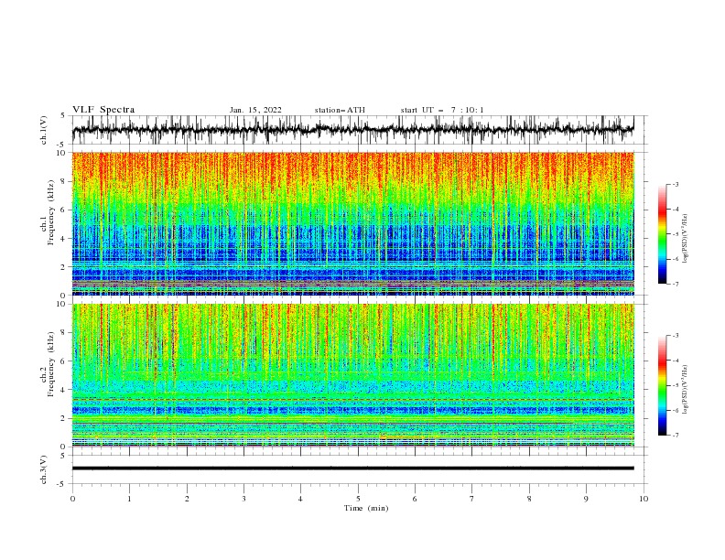Screen dimensions: 725x560
Task: Select the lower colorbar 'log(PSD)(V²/Hz)' label
Action: tap(685, 390)
